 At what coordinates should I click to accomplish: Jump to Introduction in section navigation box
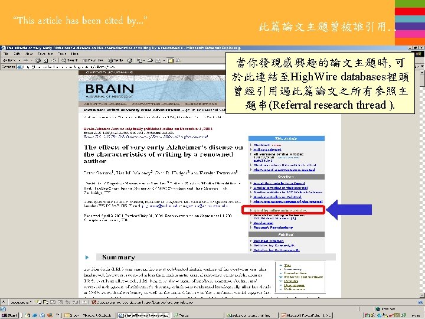[x=295, y=273]
